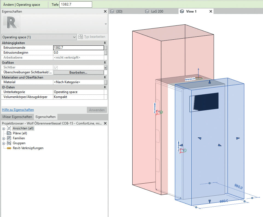Open the Operating space (1) selector dropdown
The width and height of the screenshot is (263, 217).
[39, 37]
